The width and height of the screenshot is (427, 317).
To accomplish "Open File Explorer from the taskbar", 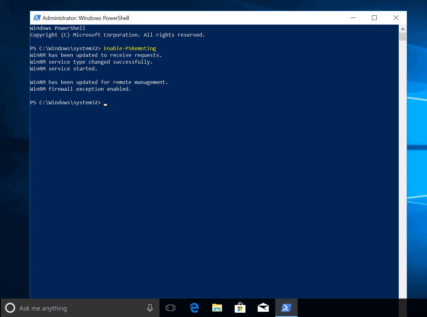I will 217,308.
